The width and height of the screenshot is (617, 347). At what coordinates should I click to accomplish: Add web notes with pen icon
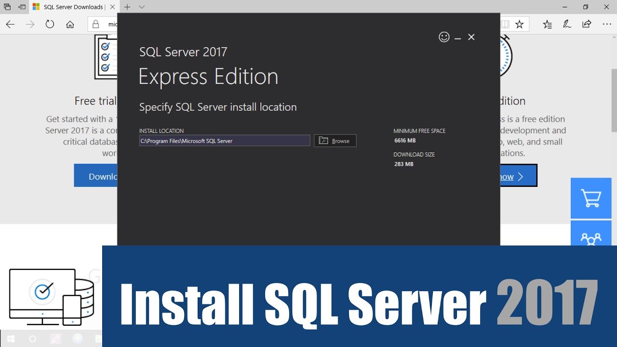(567, 25)
